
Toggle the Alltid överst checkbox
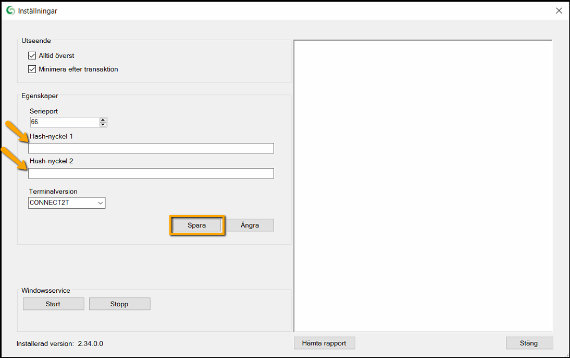[x=32, y=55]
